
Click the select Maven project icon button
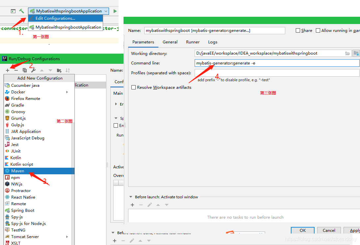click(x=356, y=53)
